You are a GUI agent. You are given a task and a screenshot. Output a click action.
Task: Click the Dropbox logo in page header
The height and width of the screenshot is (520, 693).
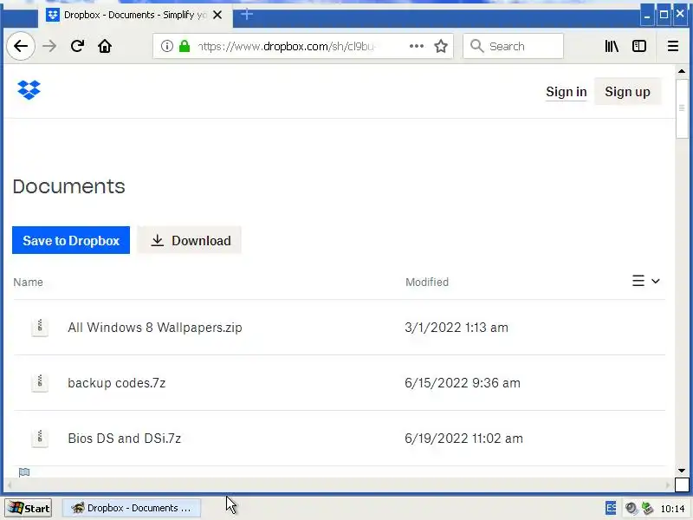[x=29, y=90]
